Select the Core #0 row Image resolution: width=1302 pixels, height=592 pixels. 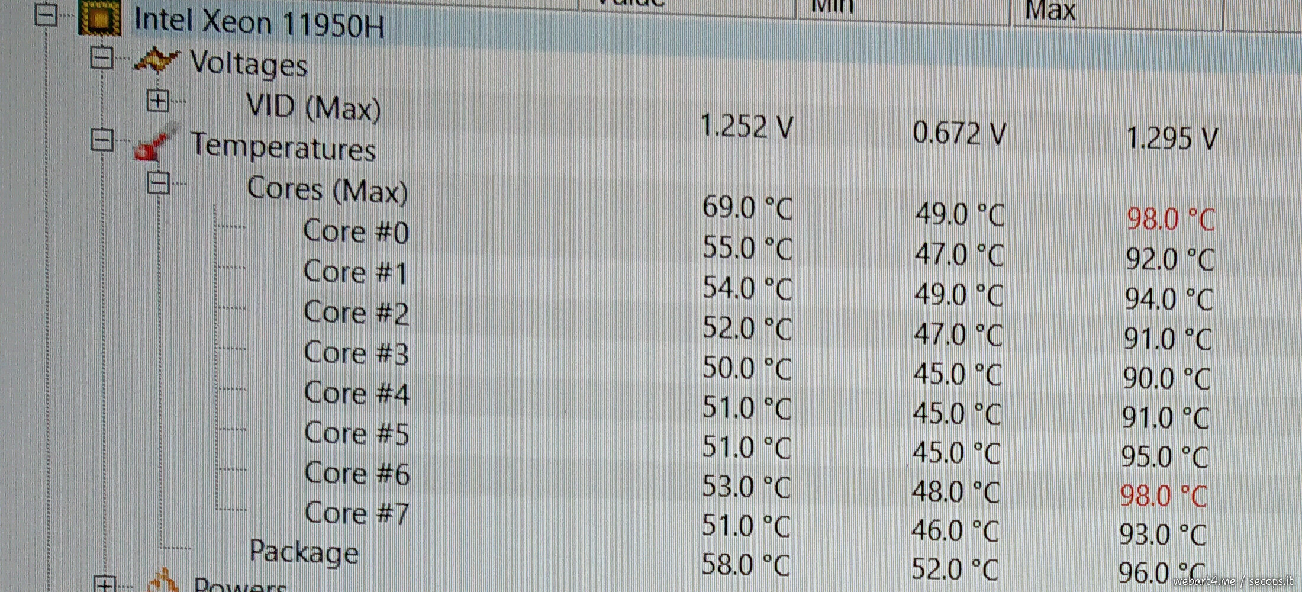pyautogui.click(x=356, y=231)
